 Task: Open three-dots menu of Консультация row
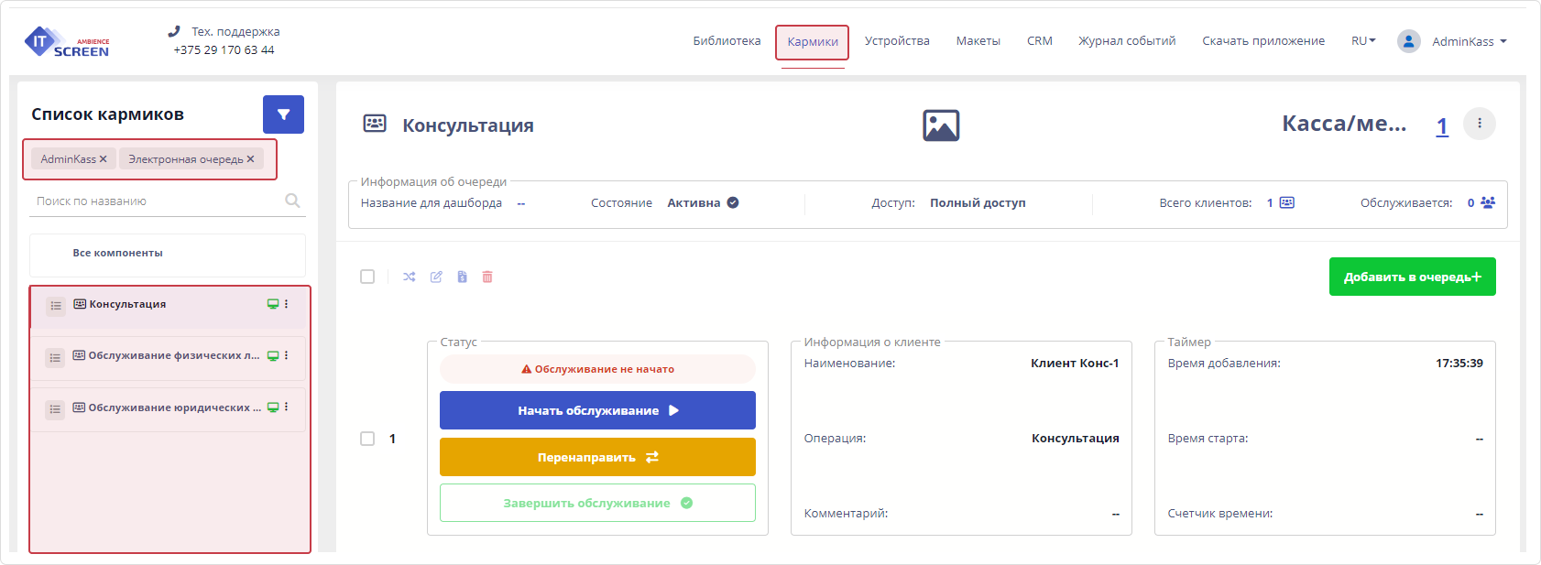286,304
